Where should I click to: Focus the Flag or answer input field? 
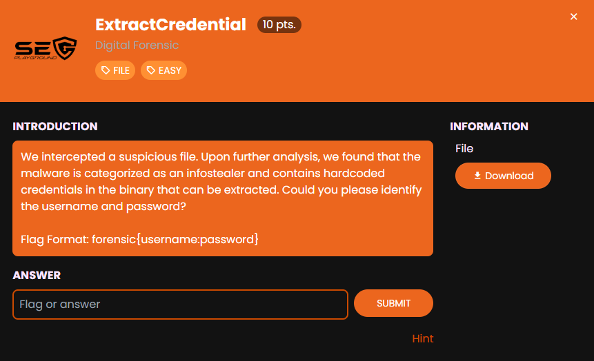[x=180, y=305]
